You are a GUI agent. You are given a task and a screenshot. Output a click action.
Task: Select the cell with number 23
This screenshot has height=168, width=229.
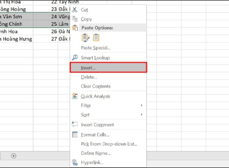[45, 9]
